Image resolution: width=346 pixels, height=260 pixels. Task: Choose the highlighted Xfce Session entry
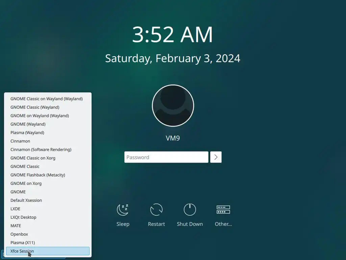[x=48, y=251]
